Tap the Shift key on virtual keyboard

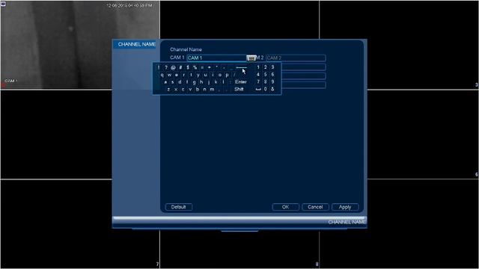[239, 89]
